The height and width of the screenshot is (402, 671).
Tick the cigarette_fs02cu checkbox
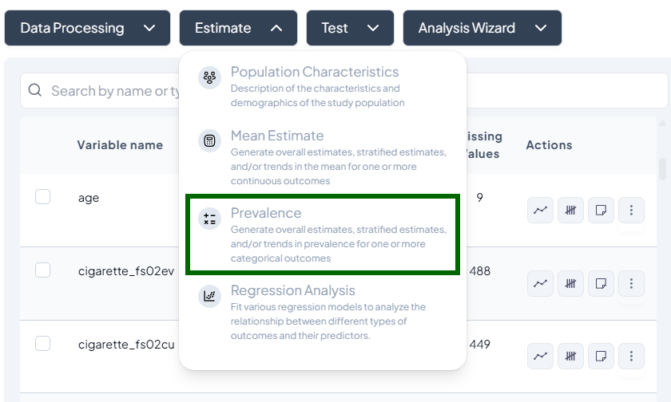click(43, 344)
